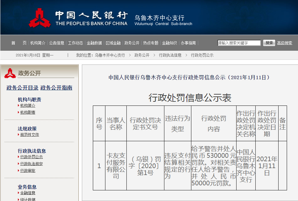The height and width of the screenshot is (201, 298).
Task: Click the 业务信息 sidebar heading
Action: tap(27, 187)
